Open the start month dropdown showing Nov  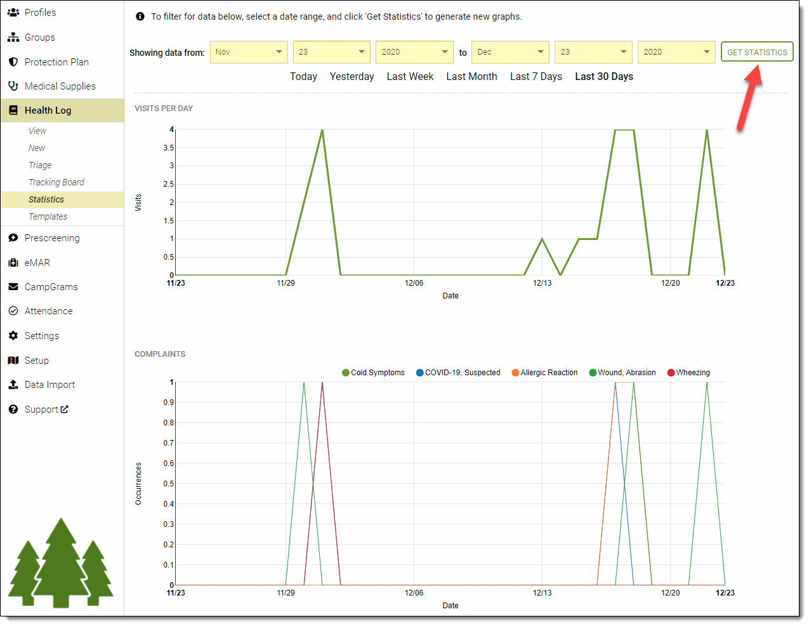248,52
